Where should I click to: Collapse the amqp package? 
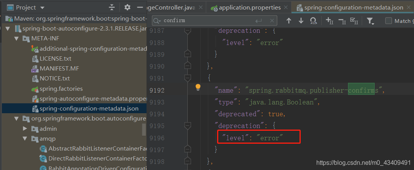(x=25, y=139)
